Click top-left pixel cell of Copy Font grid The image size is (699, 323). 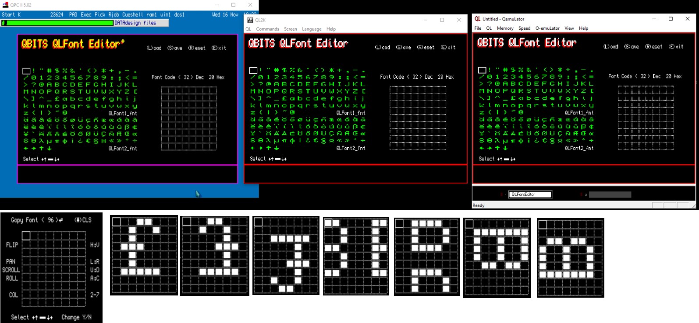click(26, 236)
